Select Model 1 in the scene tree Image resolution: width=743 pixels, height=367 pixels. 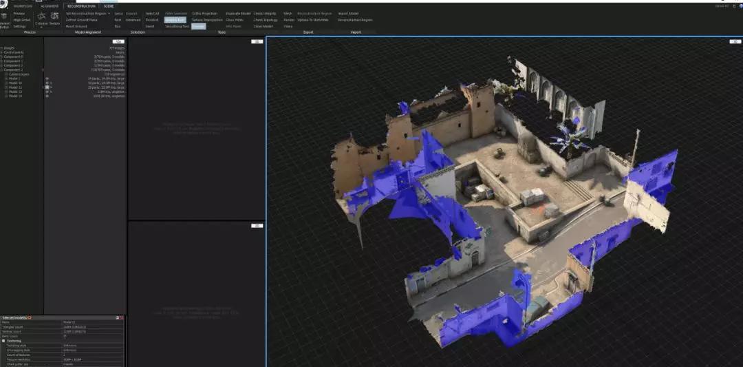(x=14, y=78)
